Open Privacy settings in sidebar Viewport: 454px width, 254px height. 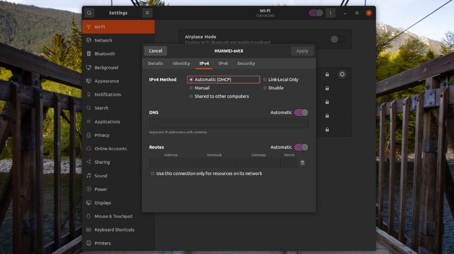102,135
